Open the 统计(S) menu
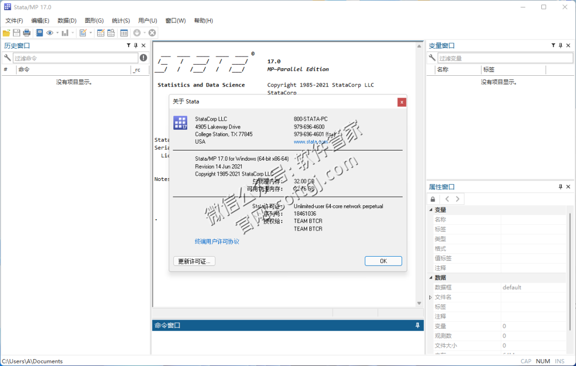576x366 pixels. [x=120, y=20]
